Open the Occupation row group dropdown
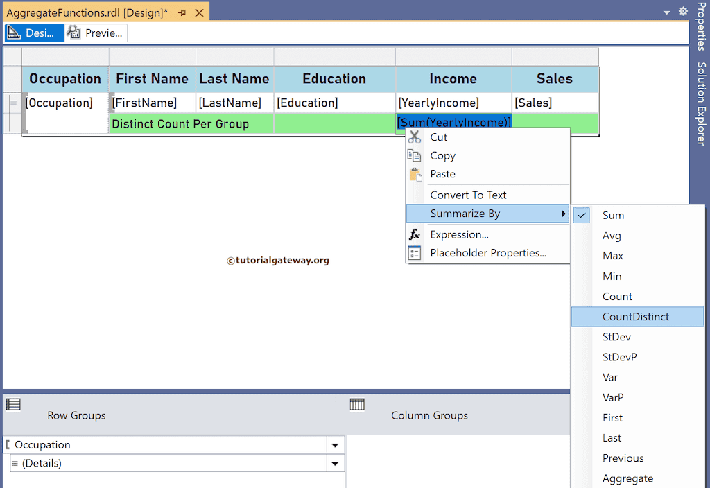The image size is (710, 488). (334, 444)
